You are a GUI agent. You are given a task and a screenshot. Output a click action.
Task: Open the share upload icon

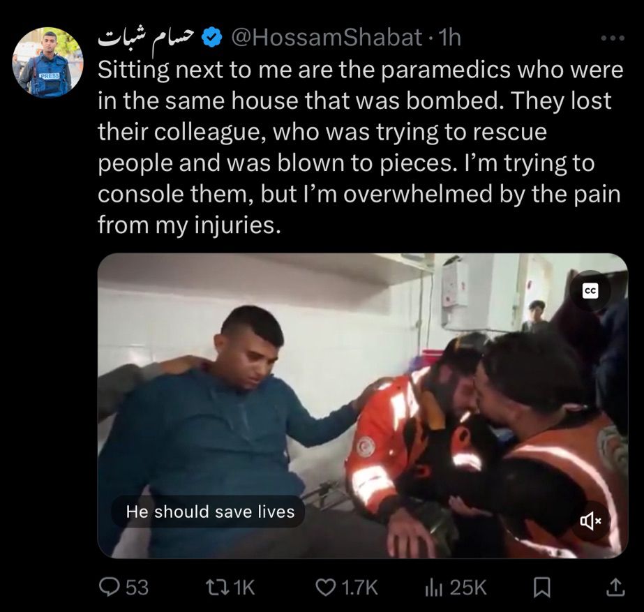click(x=615, y=588)
